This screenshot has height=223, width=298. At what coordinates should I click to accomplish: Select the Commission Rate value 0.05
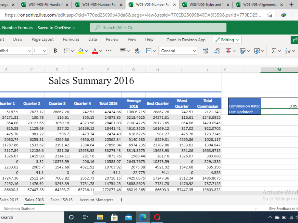[279, 103]
